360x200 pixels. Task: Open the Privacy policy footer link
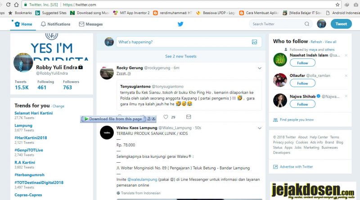click(283, 142)
